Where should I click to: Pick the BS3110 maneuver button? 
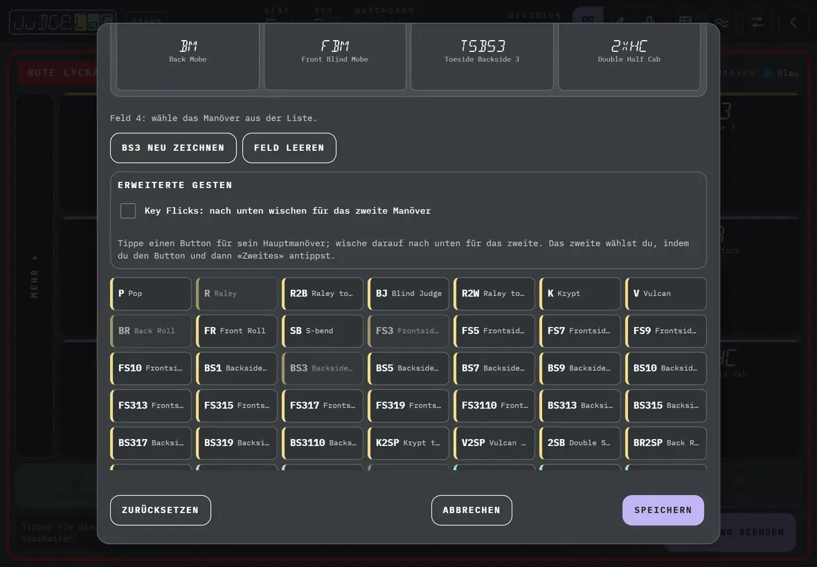(323, 443)
